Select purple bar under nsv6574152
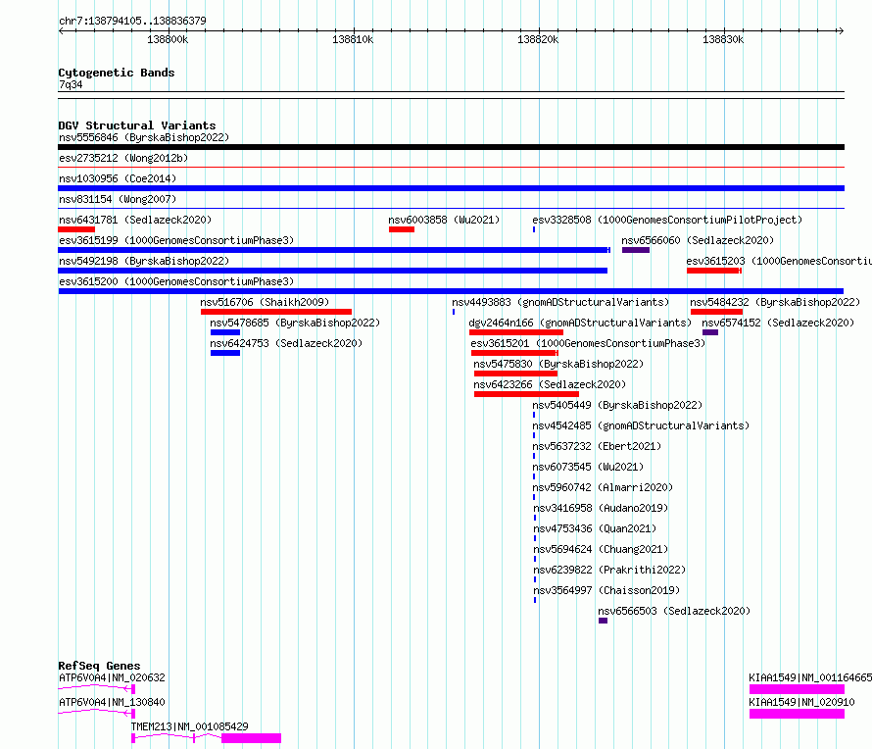This screenshot has height=749, width=872. 710,332
